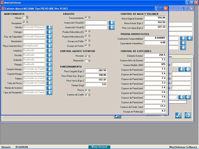Viewport: 199px width, 149px height.
Task: Click the stop sign cancel icon
Action: coord(187,115)
